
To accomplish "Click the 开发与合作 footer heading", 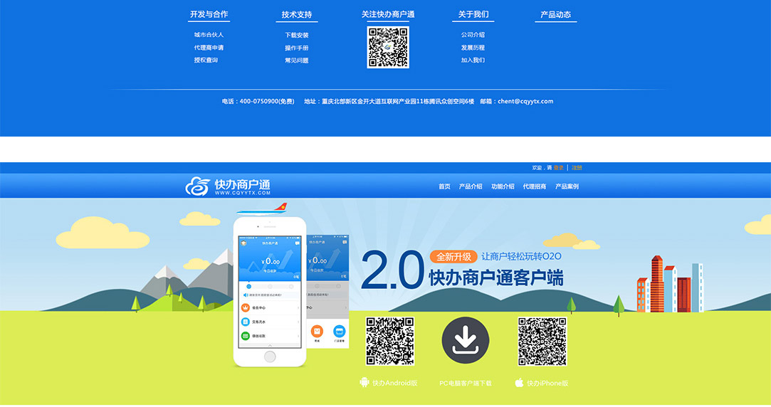I will pos(209,14).
